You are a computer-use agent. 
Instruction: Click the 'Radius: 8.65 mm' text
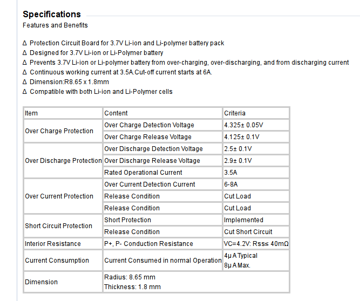(x=130, y=277)
